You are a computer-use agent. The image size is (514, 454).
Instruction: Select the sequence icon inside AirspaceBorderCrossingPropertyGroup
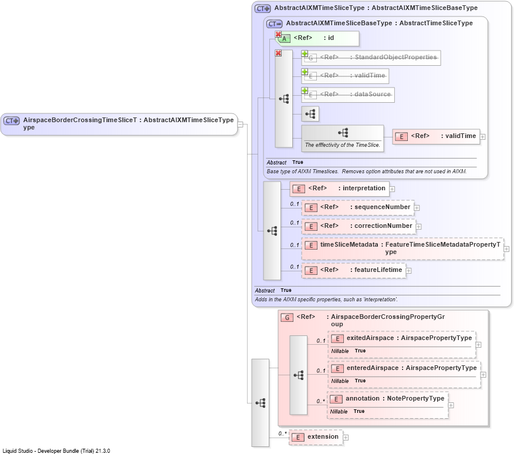298,375
